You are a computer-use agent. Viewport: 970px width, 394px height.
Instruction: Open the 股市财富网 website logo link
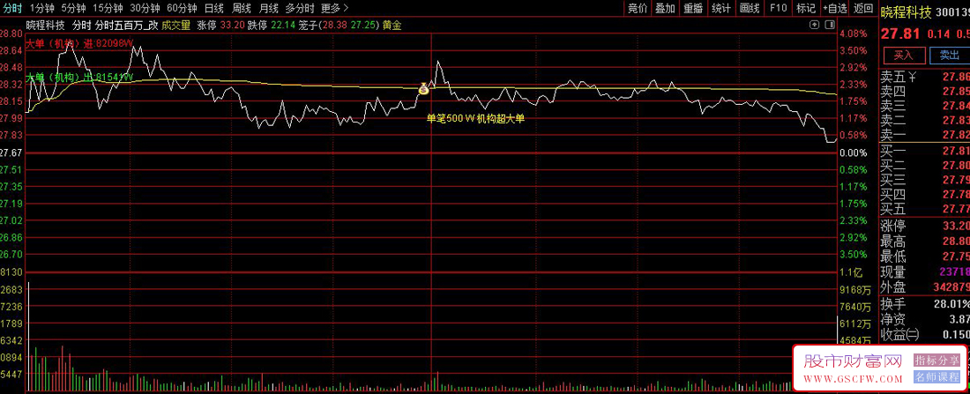tap(853, 361)
